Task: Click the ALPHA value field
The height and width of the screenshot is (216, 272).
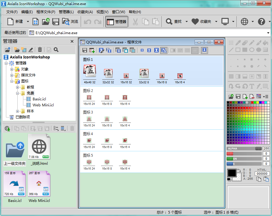Action: pyautogui.click(x=266, y=149)
